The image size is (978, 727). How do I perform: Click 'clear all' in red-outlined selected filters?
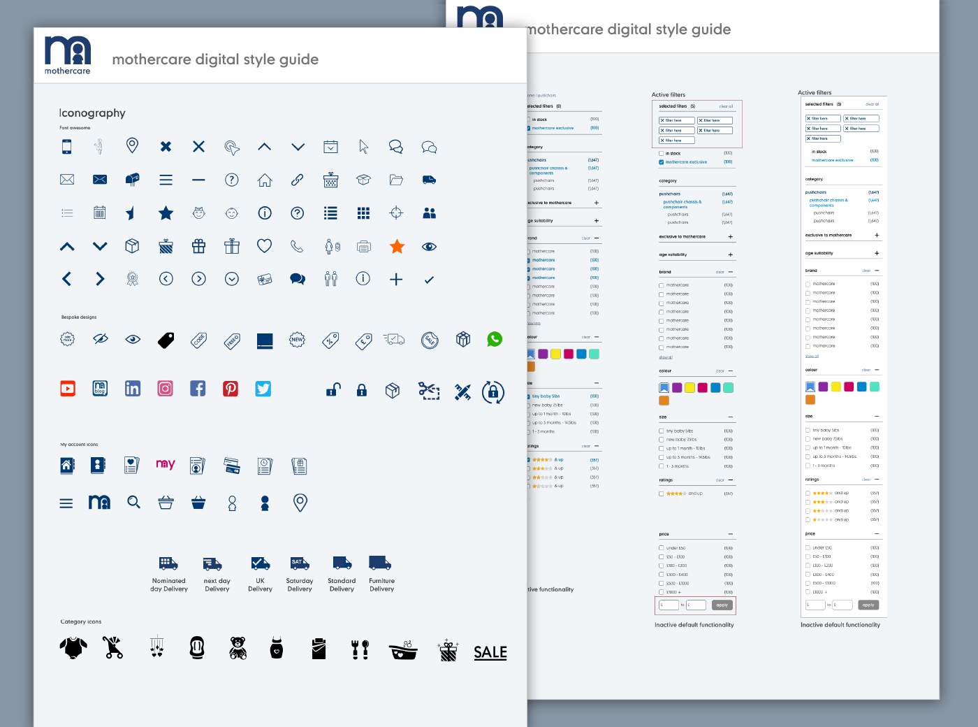click(726, 106)
